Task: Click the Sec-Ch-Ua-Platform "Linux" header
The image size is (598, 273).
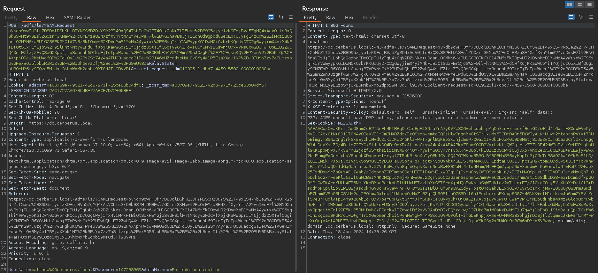Action: [43, 118]
